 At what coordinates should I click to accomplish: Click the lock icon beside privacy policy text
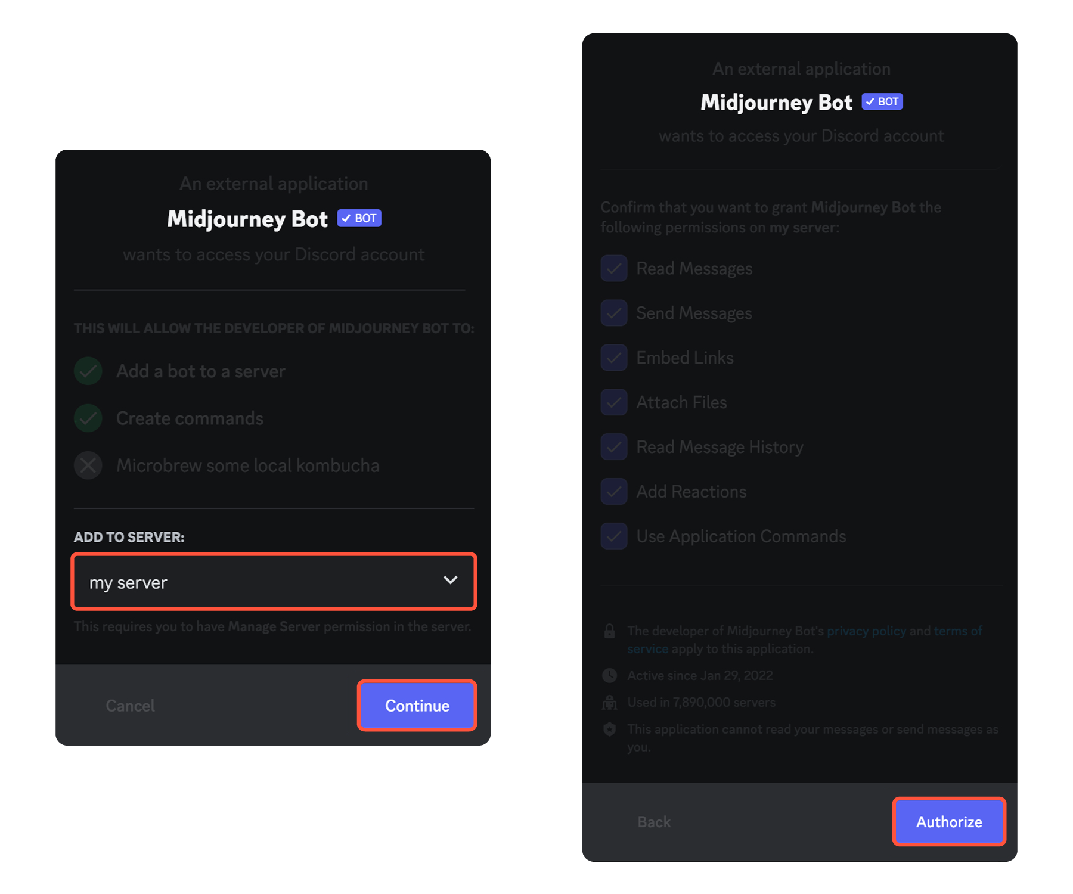coord(609,631)
